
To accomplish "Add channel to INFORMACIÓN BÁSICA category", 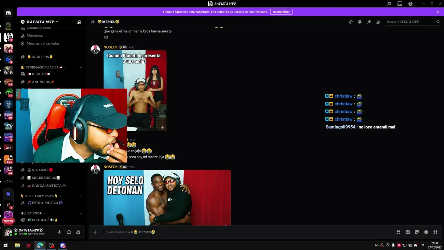I will coord(81,67).
